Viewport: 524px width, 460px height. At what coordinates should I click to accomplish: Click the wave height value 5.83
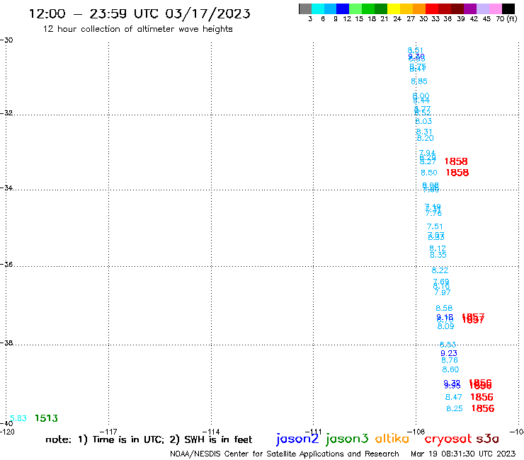[x=18, y=418]
